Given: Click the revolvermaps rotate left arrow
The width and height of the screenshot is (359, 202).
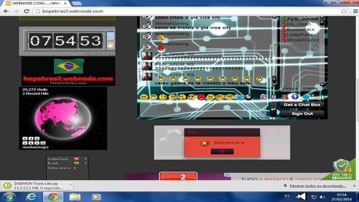Looking at the screenshot, I should pos(31,139).
